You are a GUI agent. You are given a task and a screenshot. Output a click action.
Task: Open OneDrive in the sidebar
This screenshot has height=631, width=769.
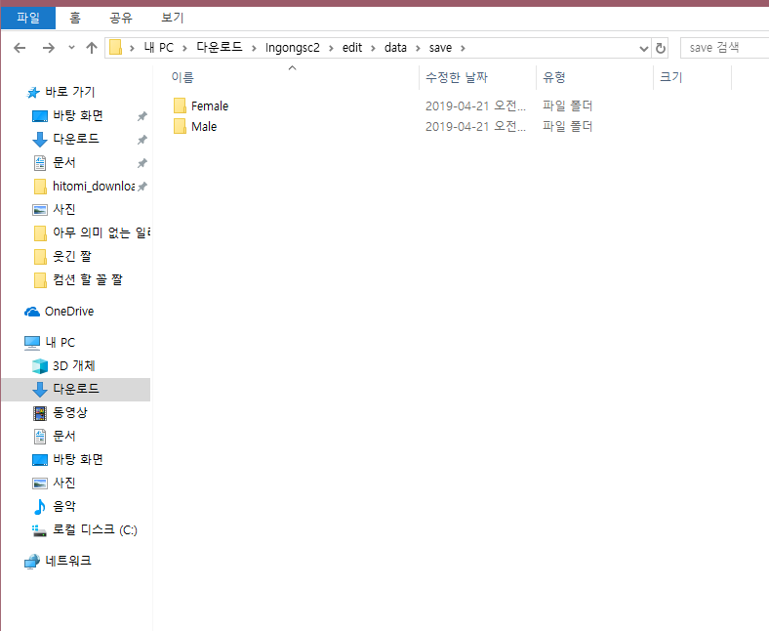(x=68, y=312)
